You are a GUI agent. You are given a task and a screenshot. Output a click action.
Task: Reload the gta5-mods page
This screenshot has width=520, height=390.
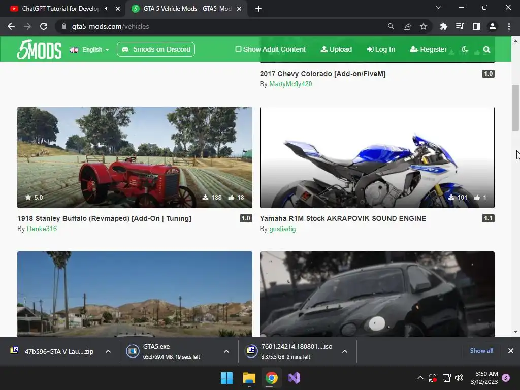click(x=44, y=26)
